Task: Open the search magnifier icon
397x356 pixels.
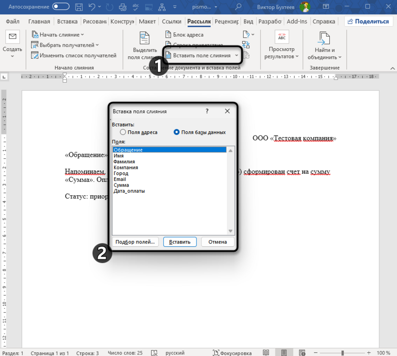Action: point(238,7)
